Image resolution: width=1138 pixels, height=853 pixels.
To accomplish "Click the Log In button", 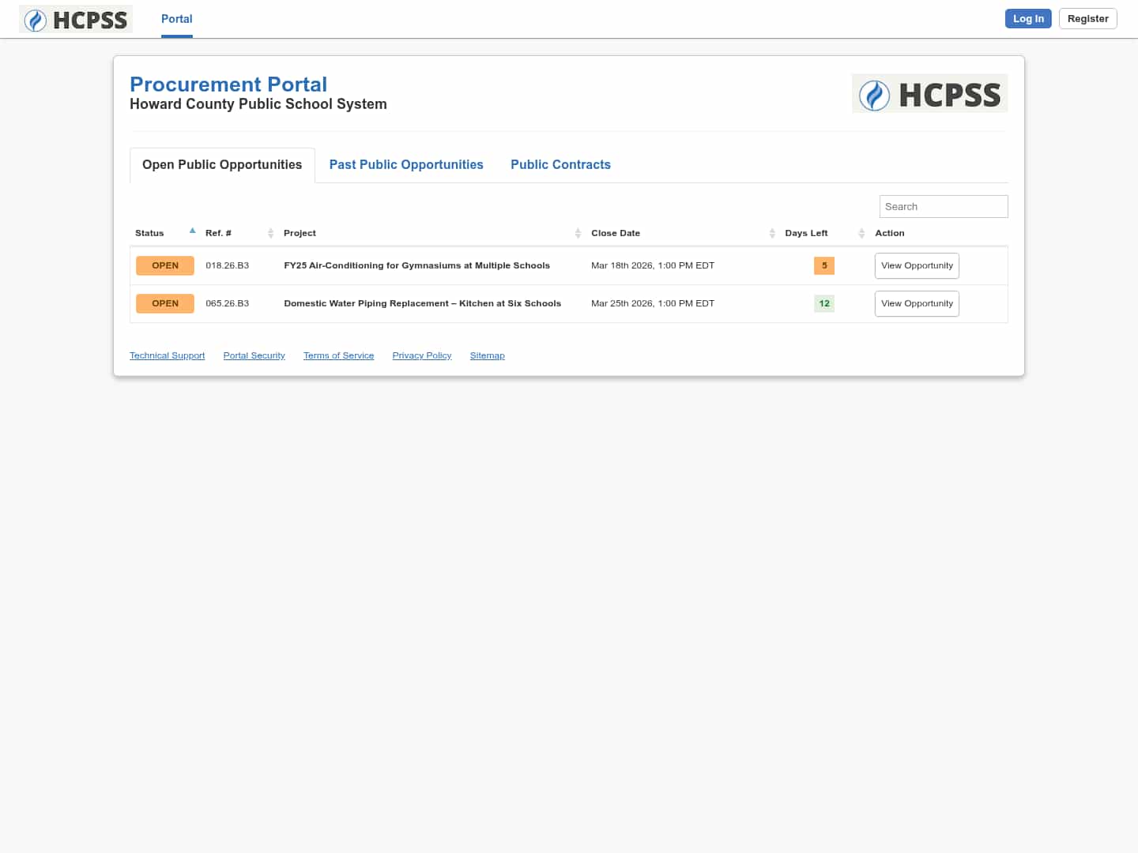I will [1028, 18].
